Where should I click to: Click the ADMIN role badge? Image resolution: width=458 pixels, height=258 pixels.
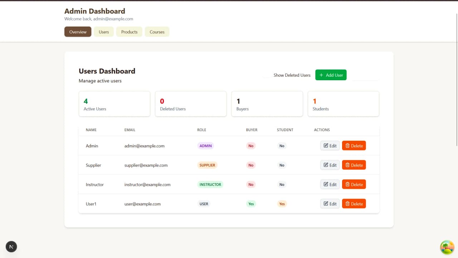(205, 145)
